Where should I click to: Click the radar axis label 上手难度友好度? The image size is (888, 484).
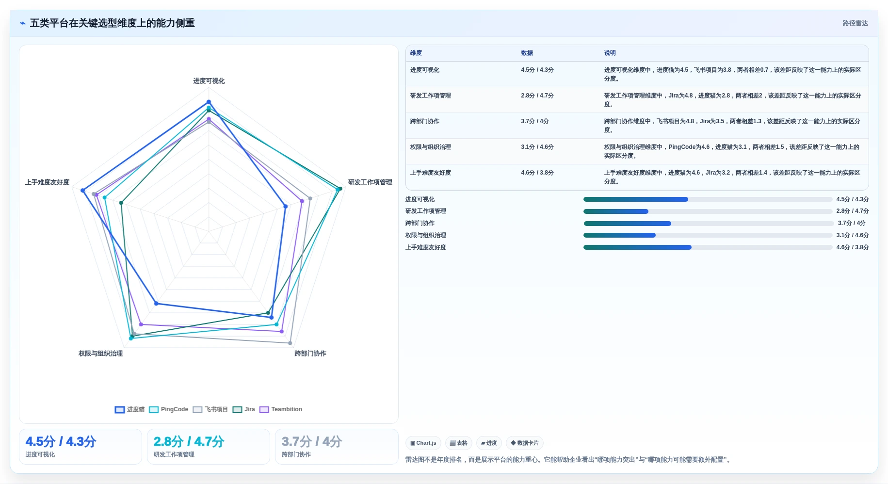pyautogui.click(x=48, y=182)
